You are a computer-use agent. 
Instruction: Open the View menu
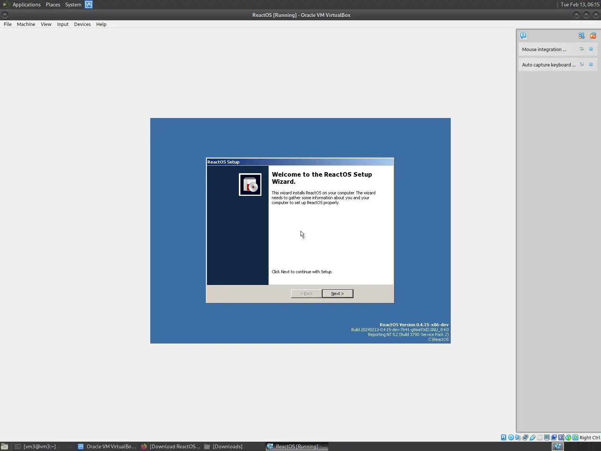pos(46,24)
